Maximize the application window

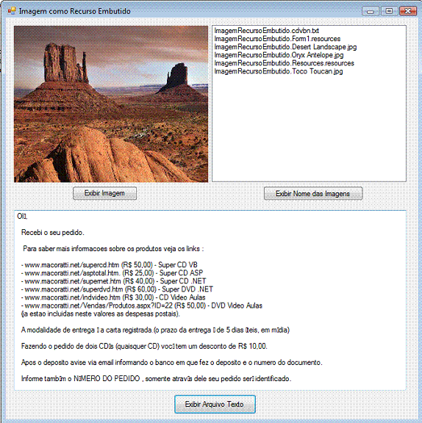coord(389,11)
